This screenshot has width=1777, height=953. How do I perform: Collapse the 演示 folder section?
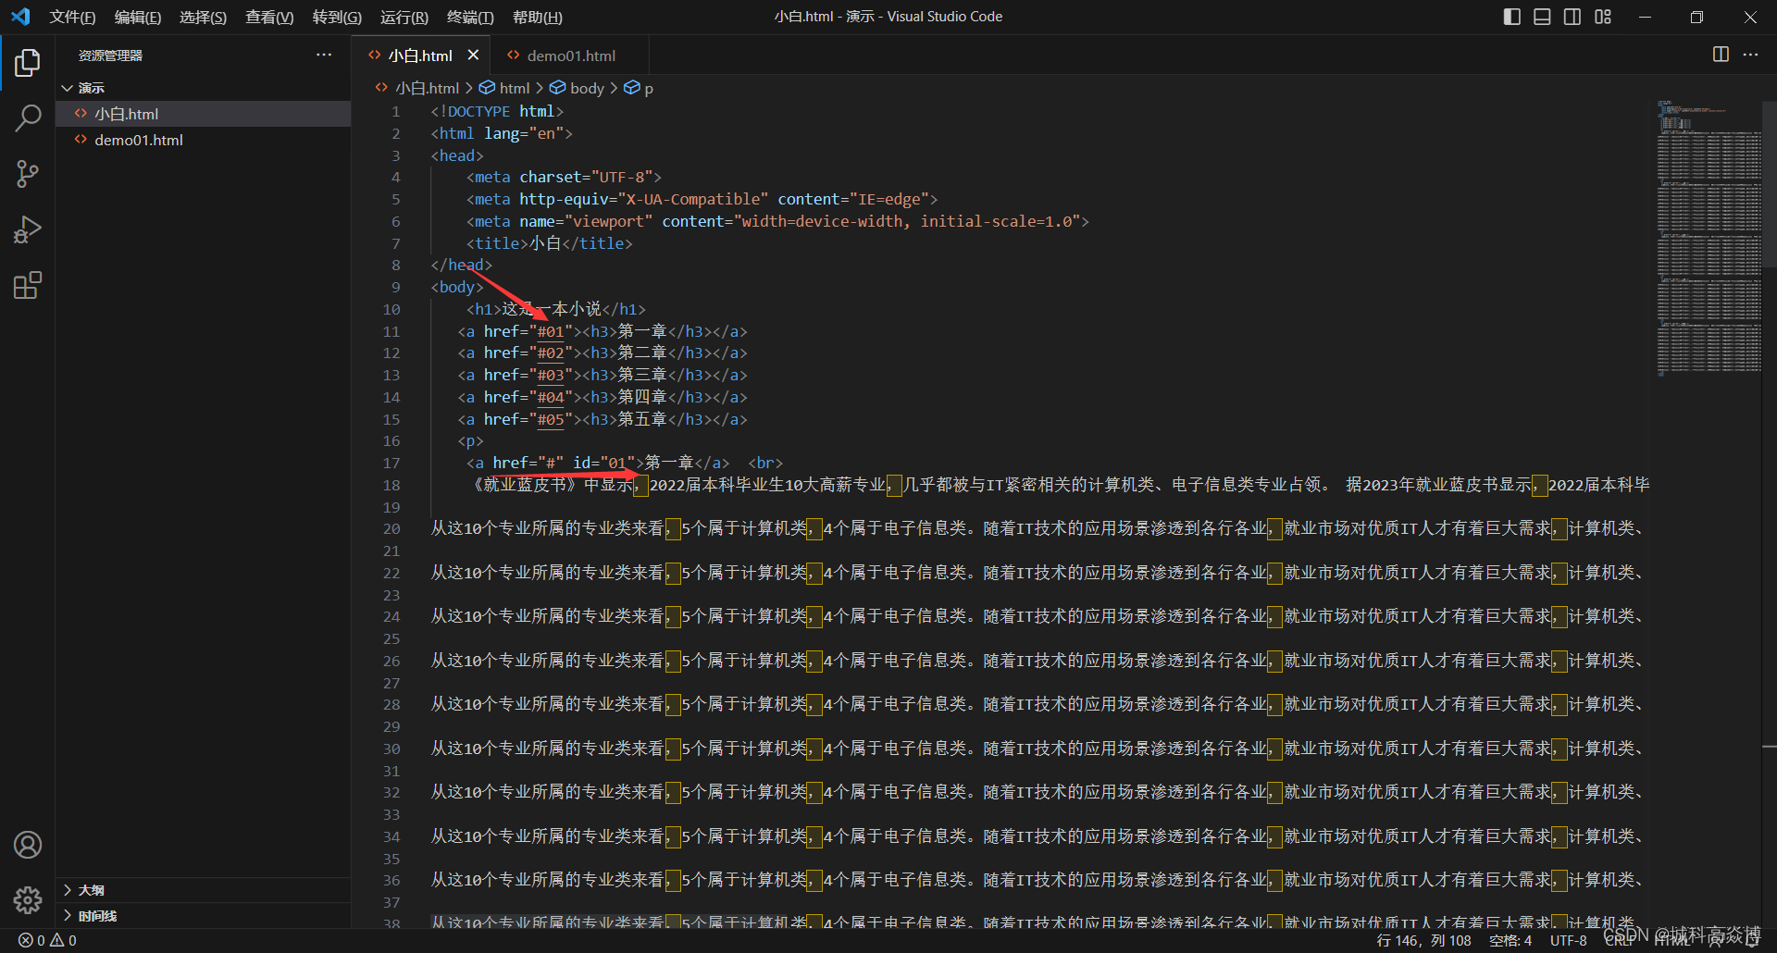coord(204,88)
